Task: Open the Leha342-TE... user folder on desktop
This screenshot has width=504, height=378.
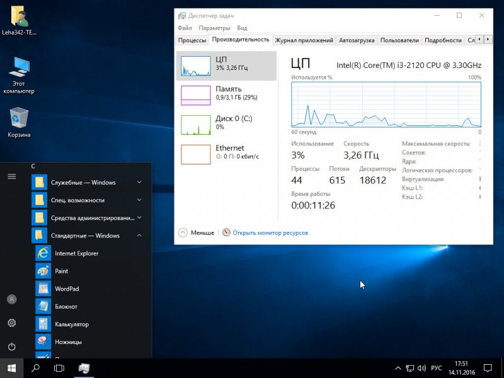Action: coord(19,20)
